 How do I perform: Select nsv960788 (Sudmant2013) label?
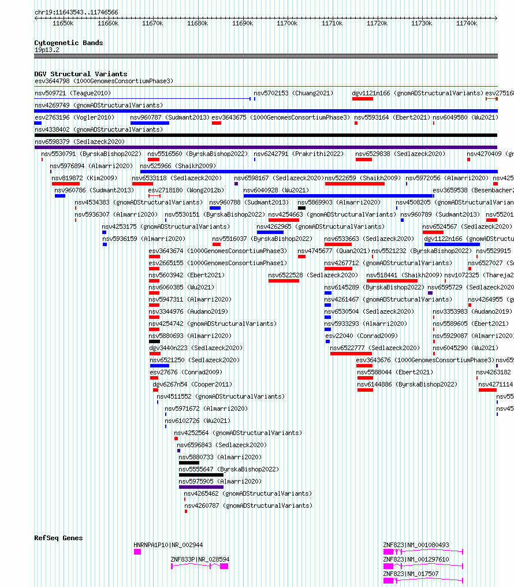[x=249, y=202]
